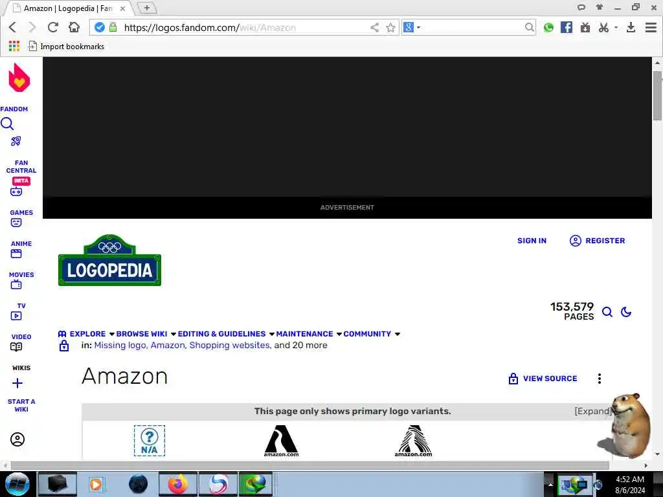Search the wiki via magnifier near page count
This screenshot has width=663, height=497.
[607, 313]
